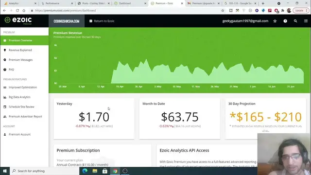The height and width of the screenshot is (175, 311).
Task: Click the browser home icon
Action: click(24, 10)
